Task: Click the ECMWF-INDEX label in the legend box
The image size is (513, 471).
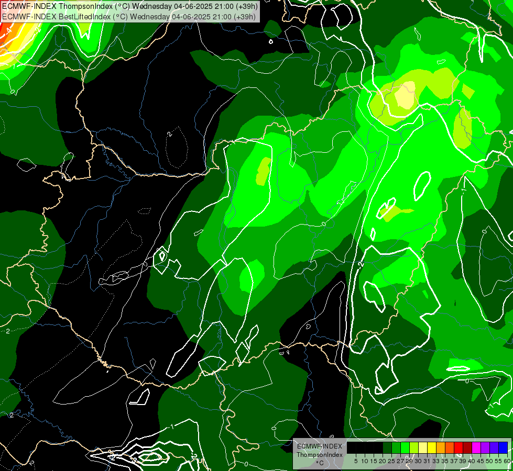Action: click(x=320, y=446)
